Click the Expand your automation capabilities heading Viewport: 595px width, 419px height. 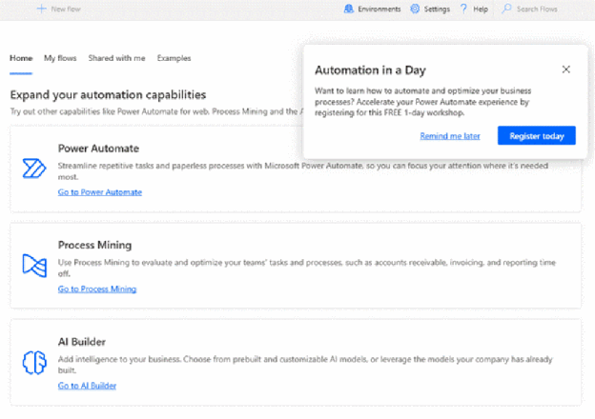[x=108, y=94]
